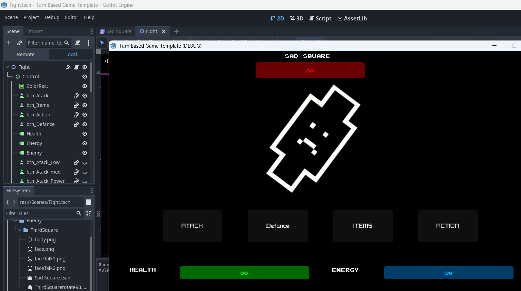
Task: Select the arrow Select Mode tool
Action: [102, 43]
